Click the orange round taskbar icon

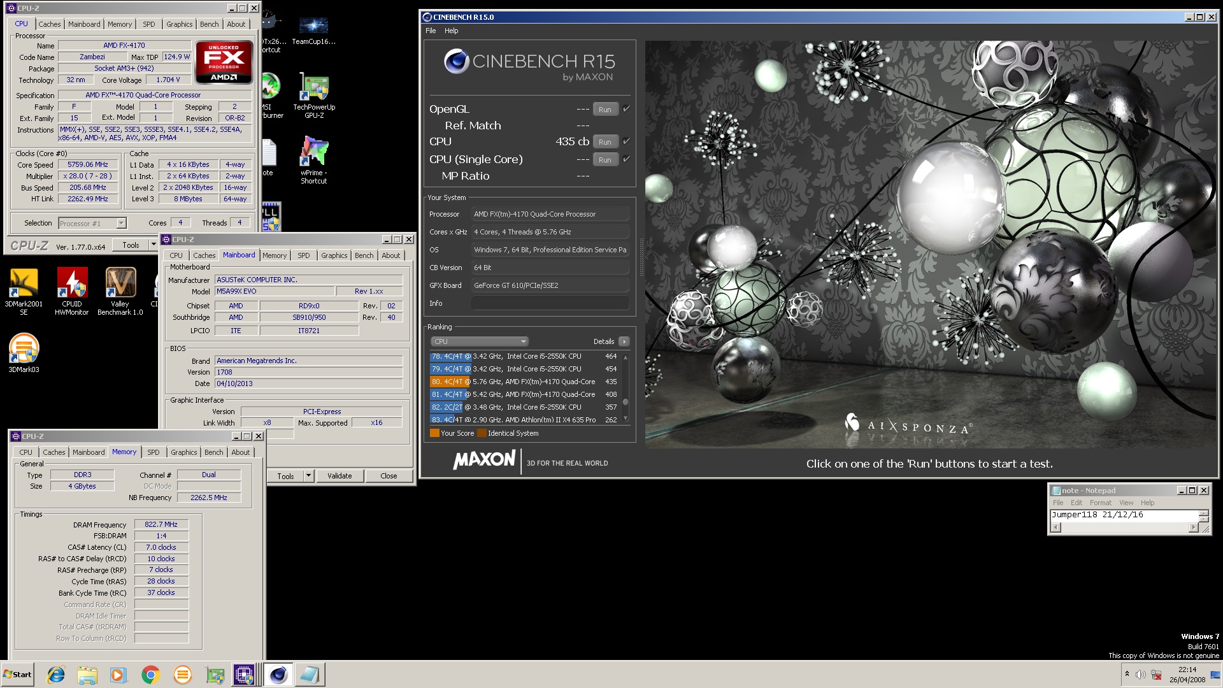pos(182,675)
